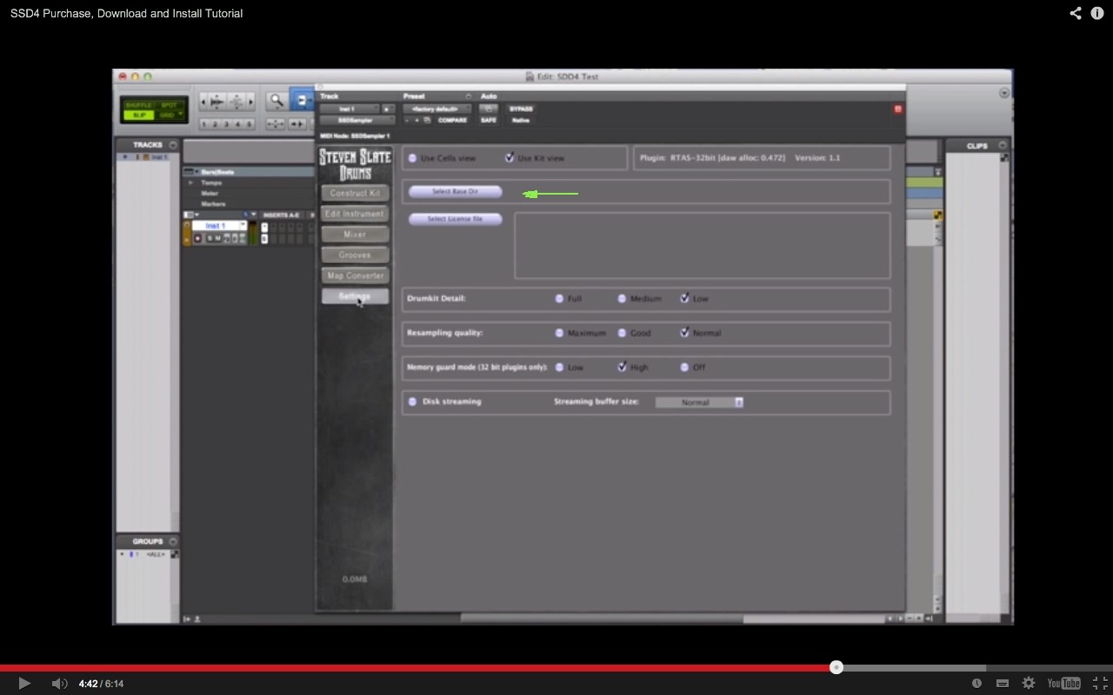Click zoom preset 1 button
This screenshot has height=695, width=1113.
click(205, 124)
